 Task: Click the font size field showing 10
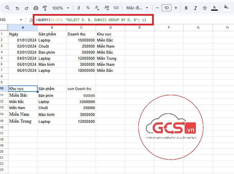coord(166,8)
